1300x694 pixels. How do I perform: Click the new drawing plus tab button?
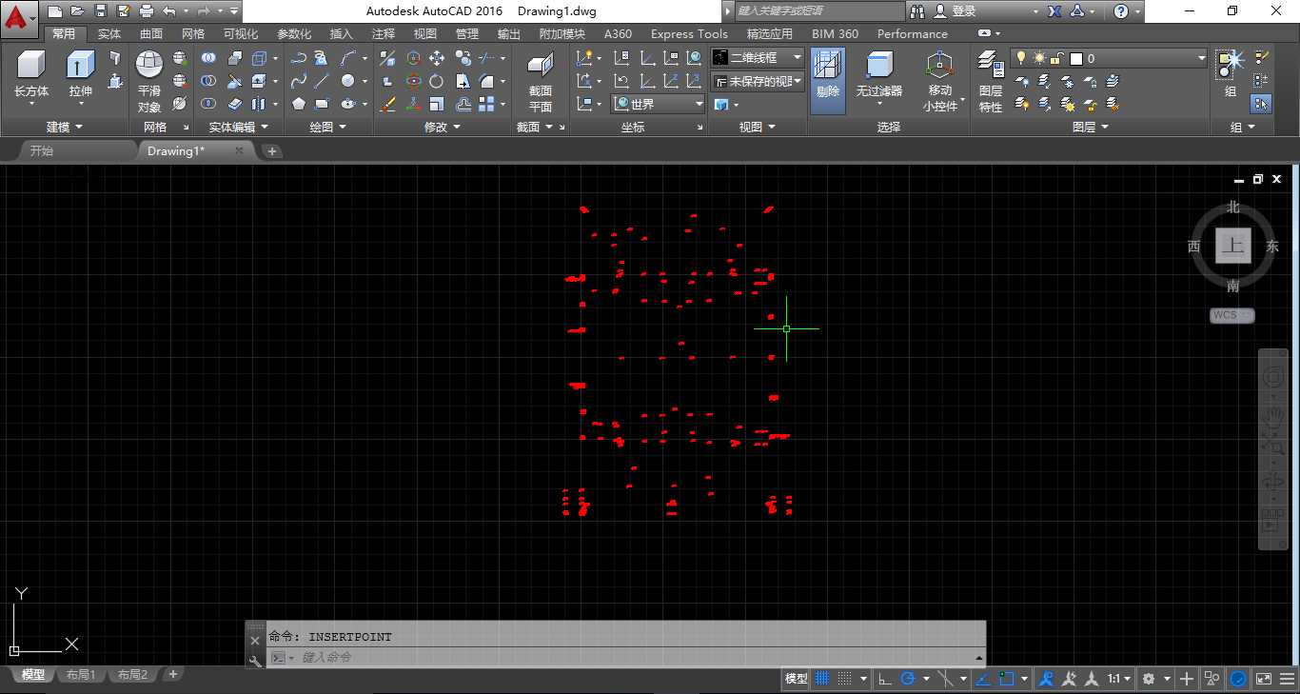pos(272,150)
